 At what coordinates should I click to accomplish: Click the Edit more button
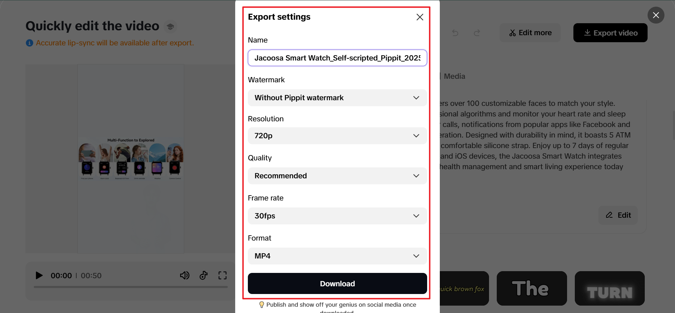pyautogui.click(x=530, y=33)
